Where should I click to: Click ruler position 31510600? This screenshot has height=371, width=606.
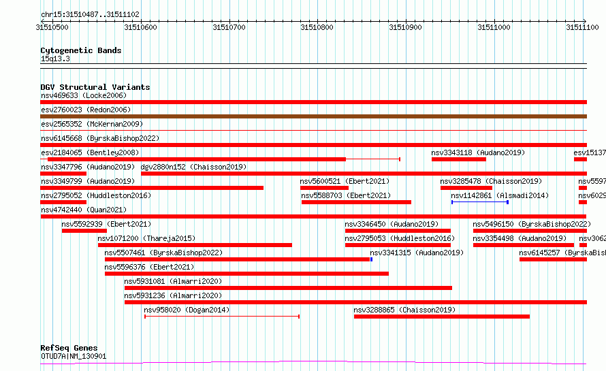(x=140, y=27)
